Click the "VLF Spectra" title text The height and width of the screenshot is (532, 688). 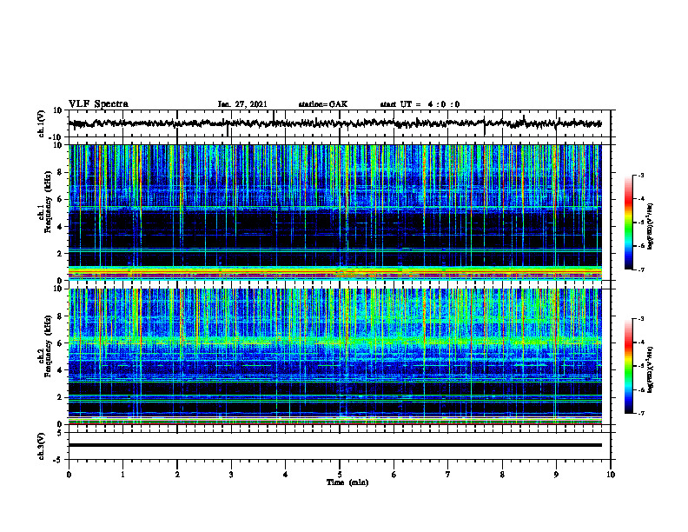pyautogui.click(x=98, y=104)
